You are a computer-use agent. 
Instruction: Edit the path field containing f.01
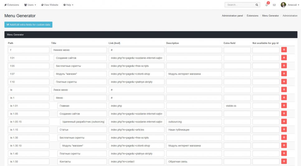pyautogui.click(x=29, y=58)
